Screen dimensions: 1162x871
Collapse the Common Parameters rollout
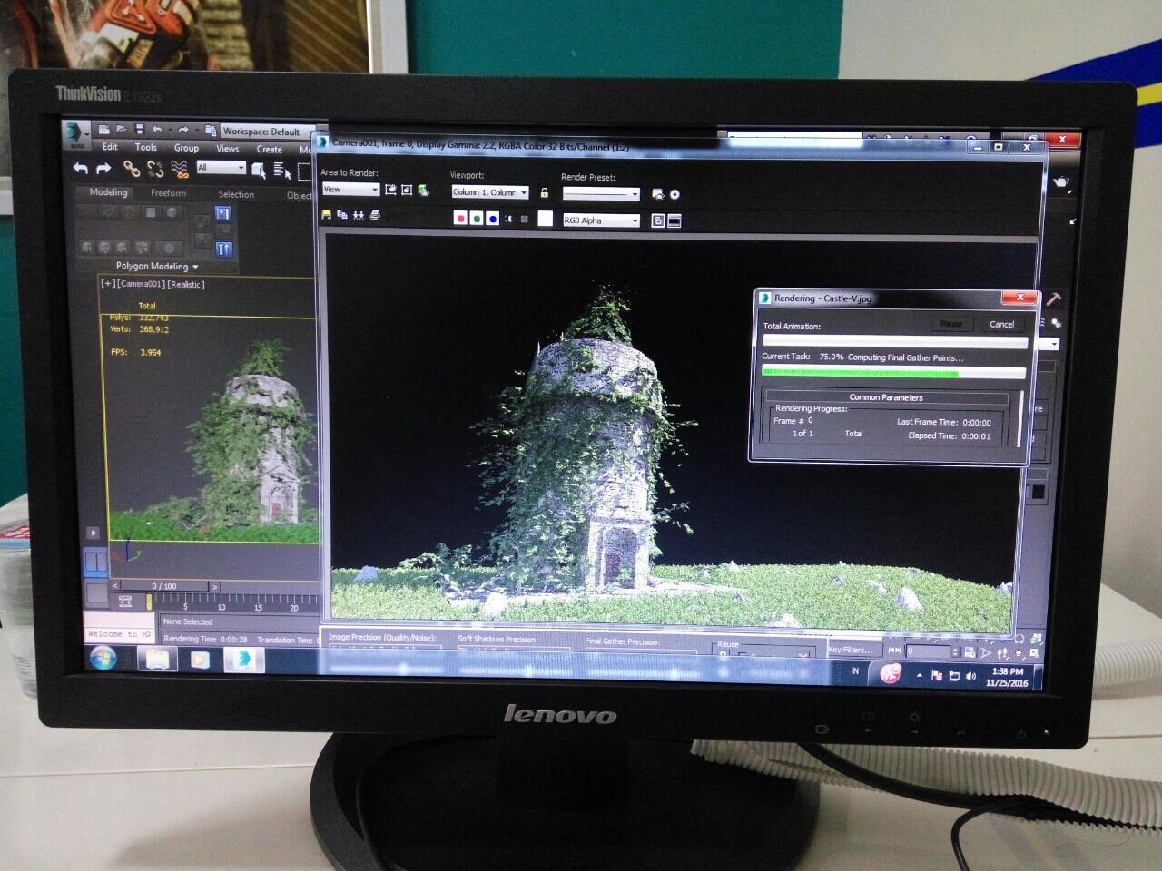pos(770,396)
